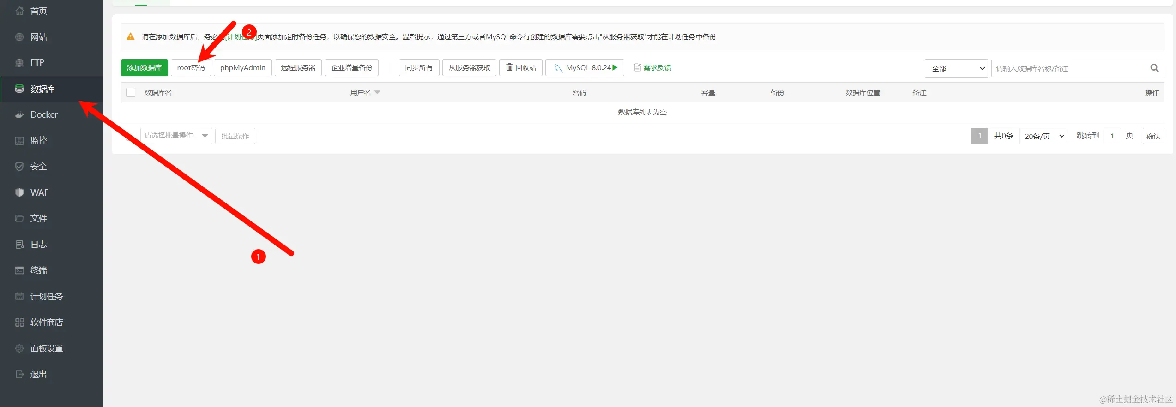Click the files folder icon

(x=19, y=218)
